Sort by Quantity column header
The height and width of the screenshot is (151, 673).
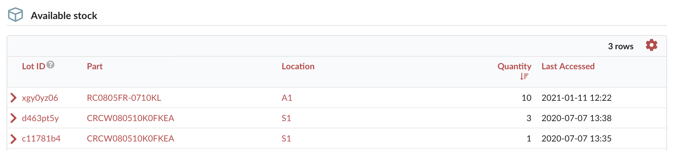click(x=514, y=67)
